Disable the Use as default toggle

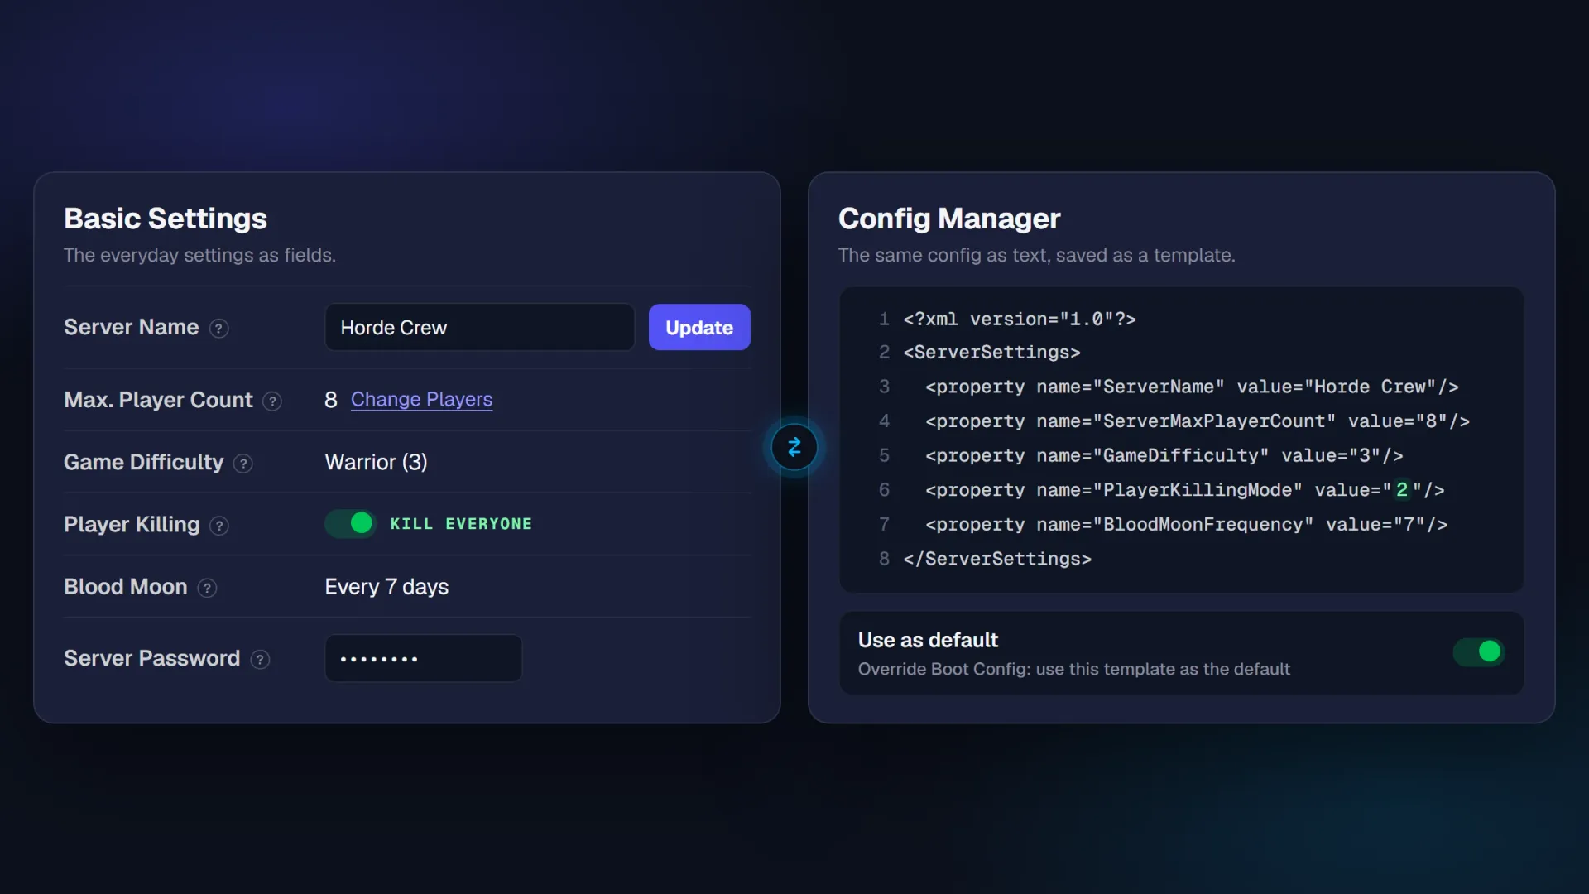[x=1479, y=651]
